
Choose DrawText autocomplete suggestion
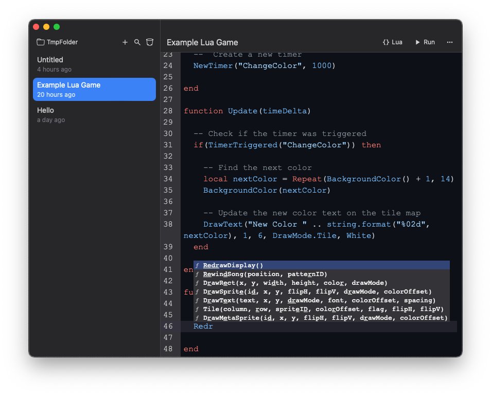(321, 300)
